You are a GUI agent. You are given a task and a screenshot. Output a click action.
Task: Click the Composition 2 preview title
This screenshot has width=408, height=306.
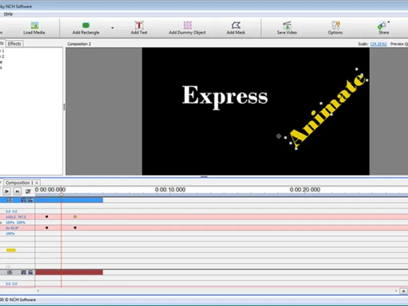coord(79,44)
